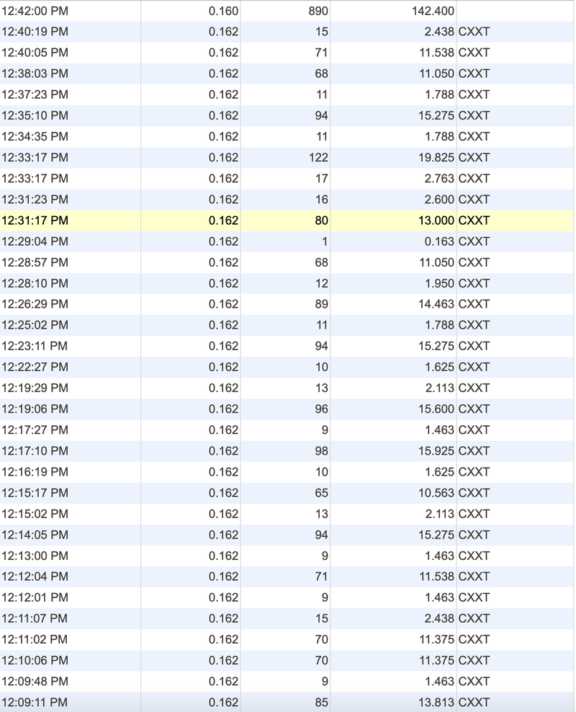
Task: Select the trade with volume 122
Action: (318, 157)
